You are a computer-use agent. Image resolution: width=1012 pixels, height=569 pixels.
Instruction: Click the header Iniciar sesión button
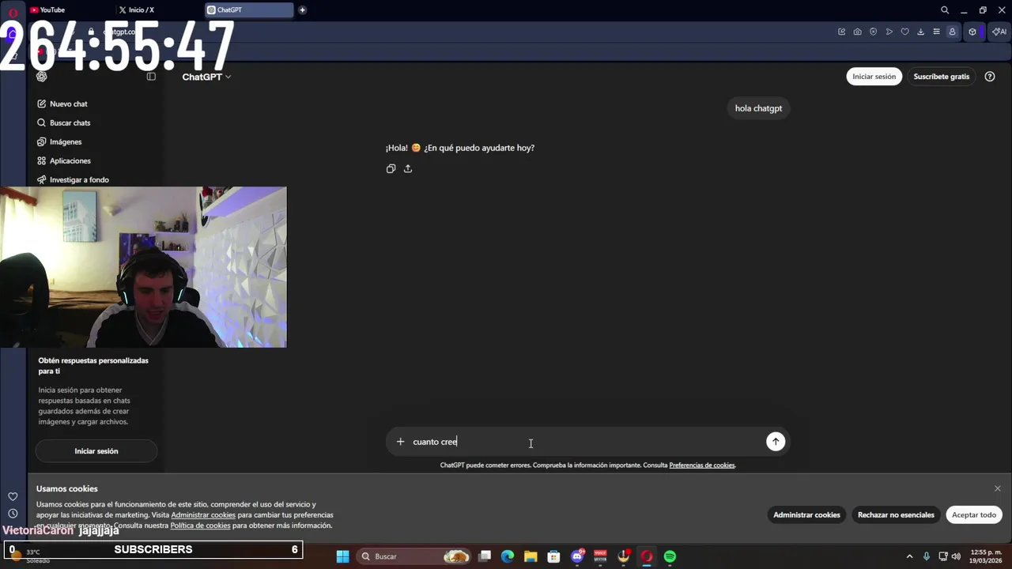pos(874,77)
